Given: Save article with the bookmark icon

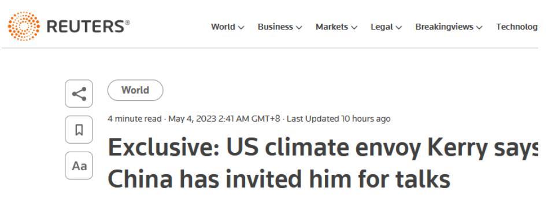Looking at the screenshot, I should 79,130.
